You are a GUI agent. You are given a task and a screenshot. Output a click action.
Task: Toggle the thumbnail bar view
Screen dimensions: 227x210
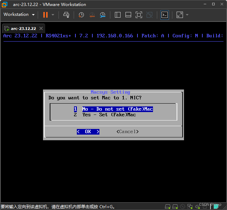pos(128,15)
